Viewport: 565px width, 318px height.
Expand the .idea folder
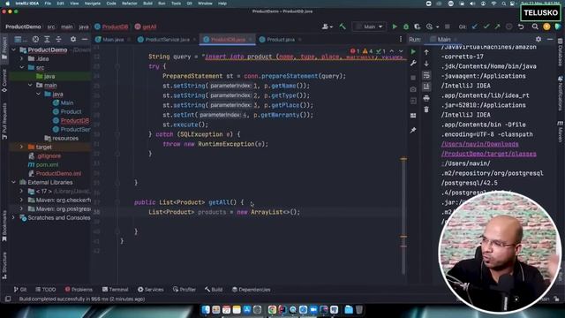click(21, 58)
